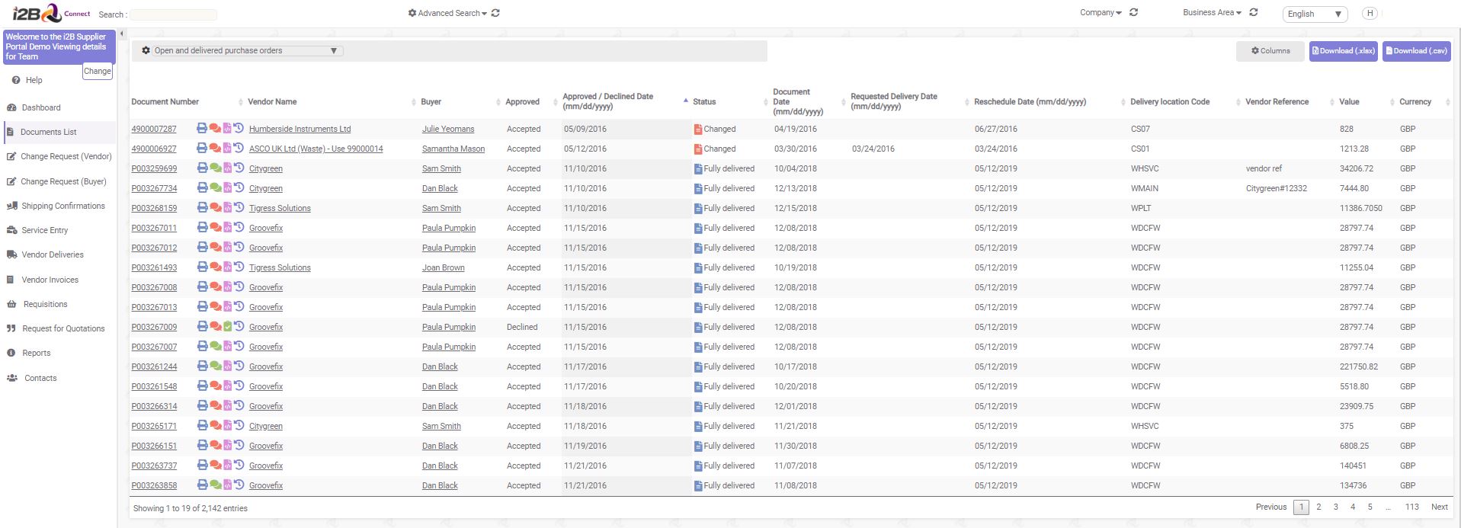Click the history clock icon for P003268159
Image resolution: width=1461 pixels, height=528 pixels.
(239, 207)
